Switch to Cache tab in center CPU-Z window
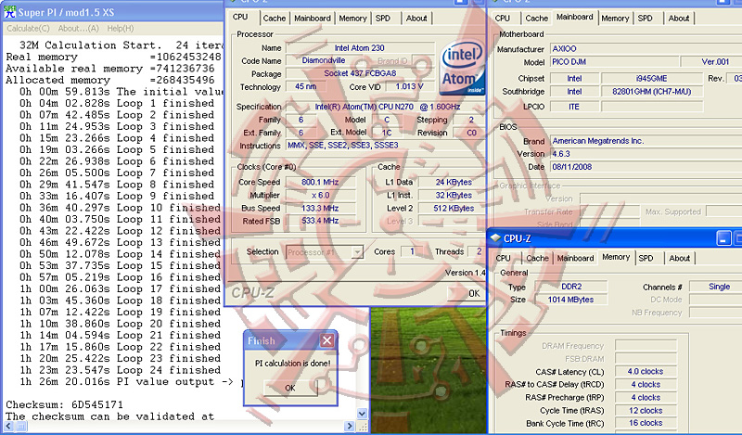The width and height of the screenshot is (742, 435). [x=275, y=19]
